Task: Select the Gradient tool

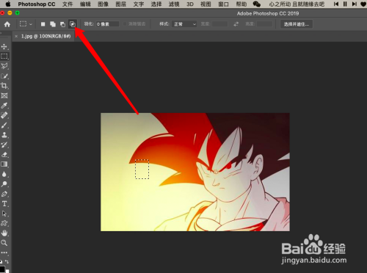Action: [4, 164]
